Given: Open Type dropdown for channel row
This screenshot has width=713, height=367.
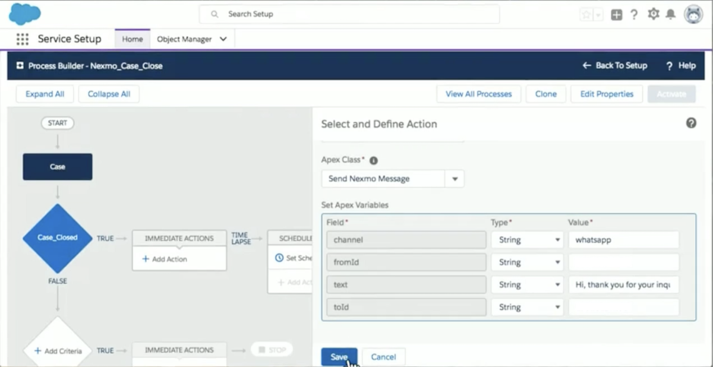Looking at the screenshot, I should pos(527,240).
